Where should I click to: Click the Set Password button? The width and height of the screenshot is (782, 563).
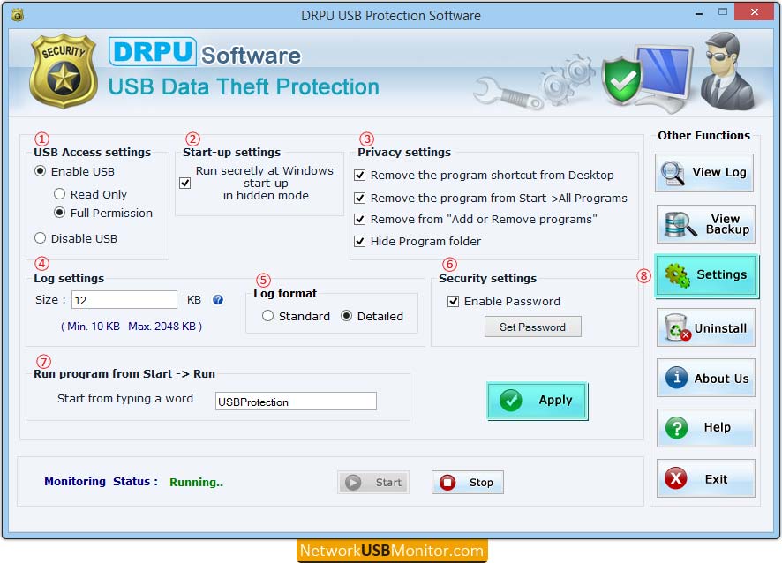coord(532,327)
